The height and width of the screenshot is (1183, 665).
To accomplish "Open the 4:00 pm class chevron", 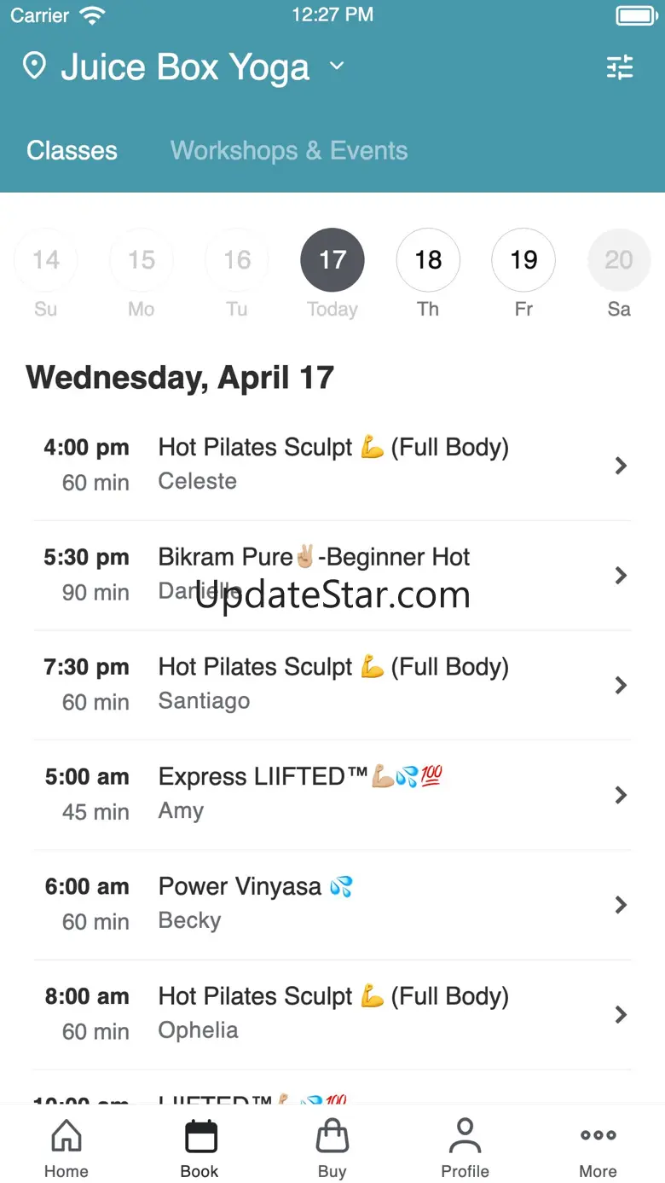I will [621, 465].
